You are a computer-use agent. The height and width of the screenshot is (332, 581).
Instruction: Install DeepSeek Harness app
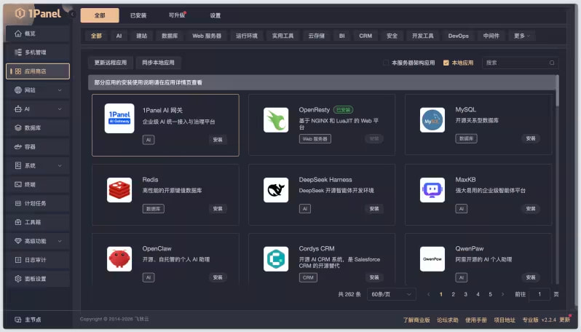[374, 209]
